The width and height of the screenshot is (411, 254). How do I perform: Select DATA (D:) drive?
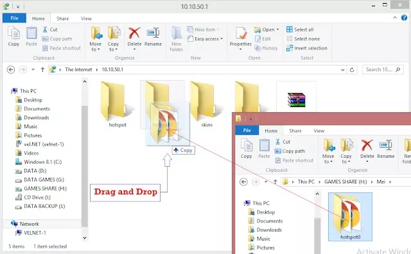[31, 171]
